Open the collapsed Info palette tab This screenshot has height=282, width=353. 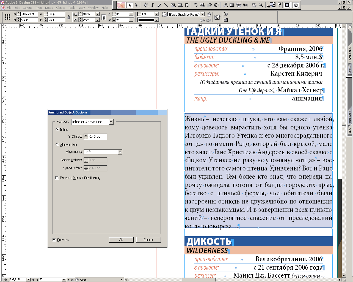(x=350, y=130)
